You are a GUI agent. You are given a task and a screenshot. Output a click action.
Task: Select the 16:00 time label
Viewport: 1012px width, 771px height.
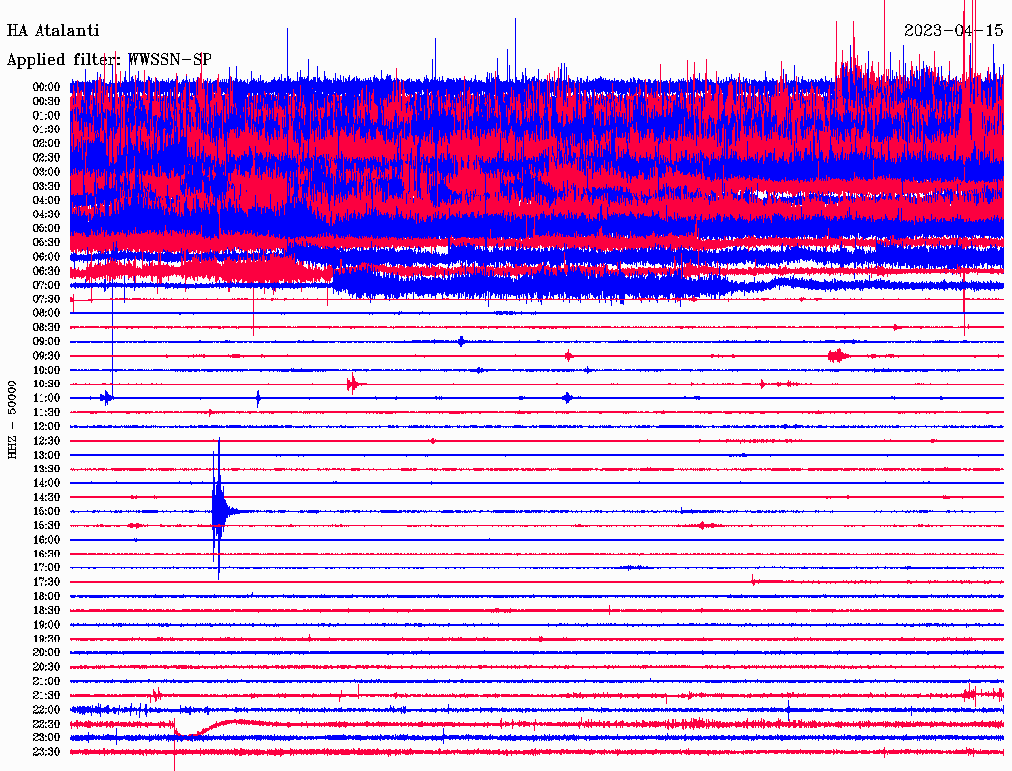pos(46,540)
